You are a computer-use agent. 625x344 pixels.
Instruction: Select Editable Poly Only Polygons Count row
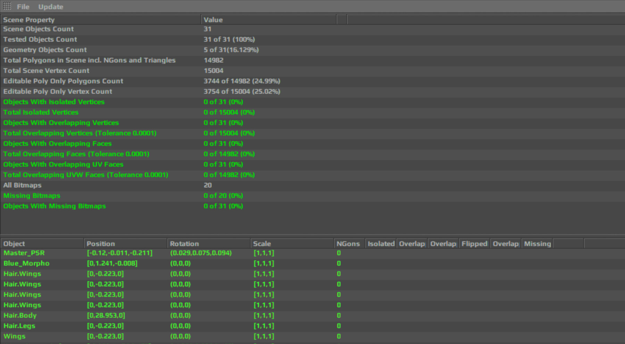tap(312, 81)
